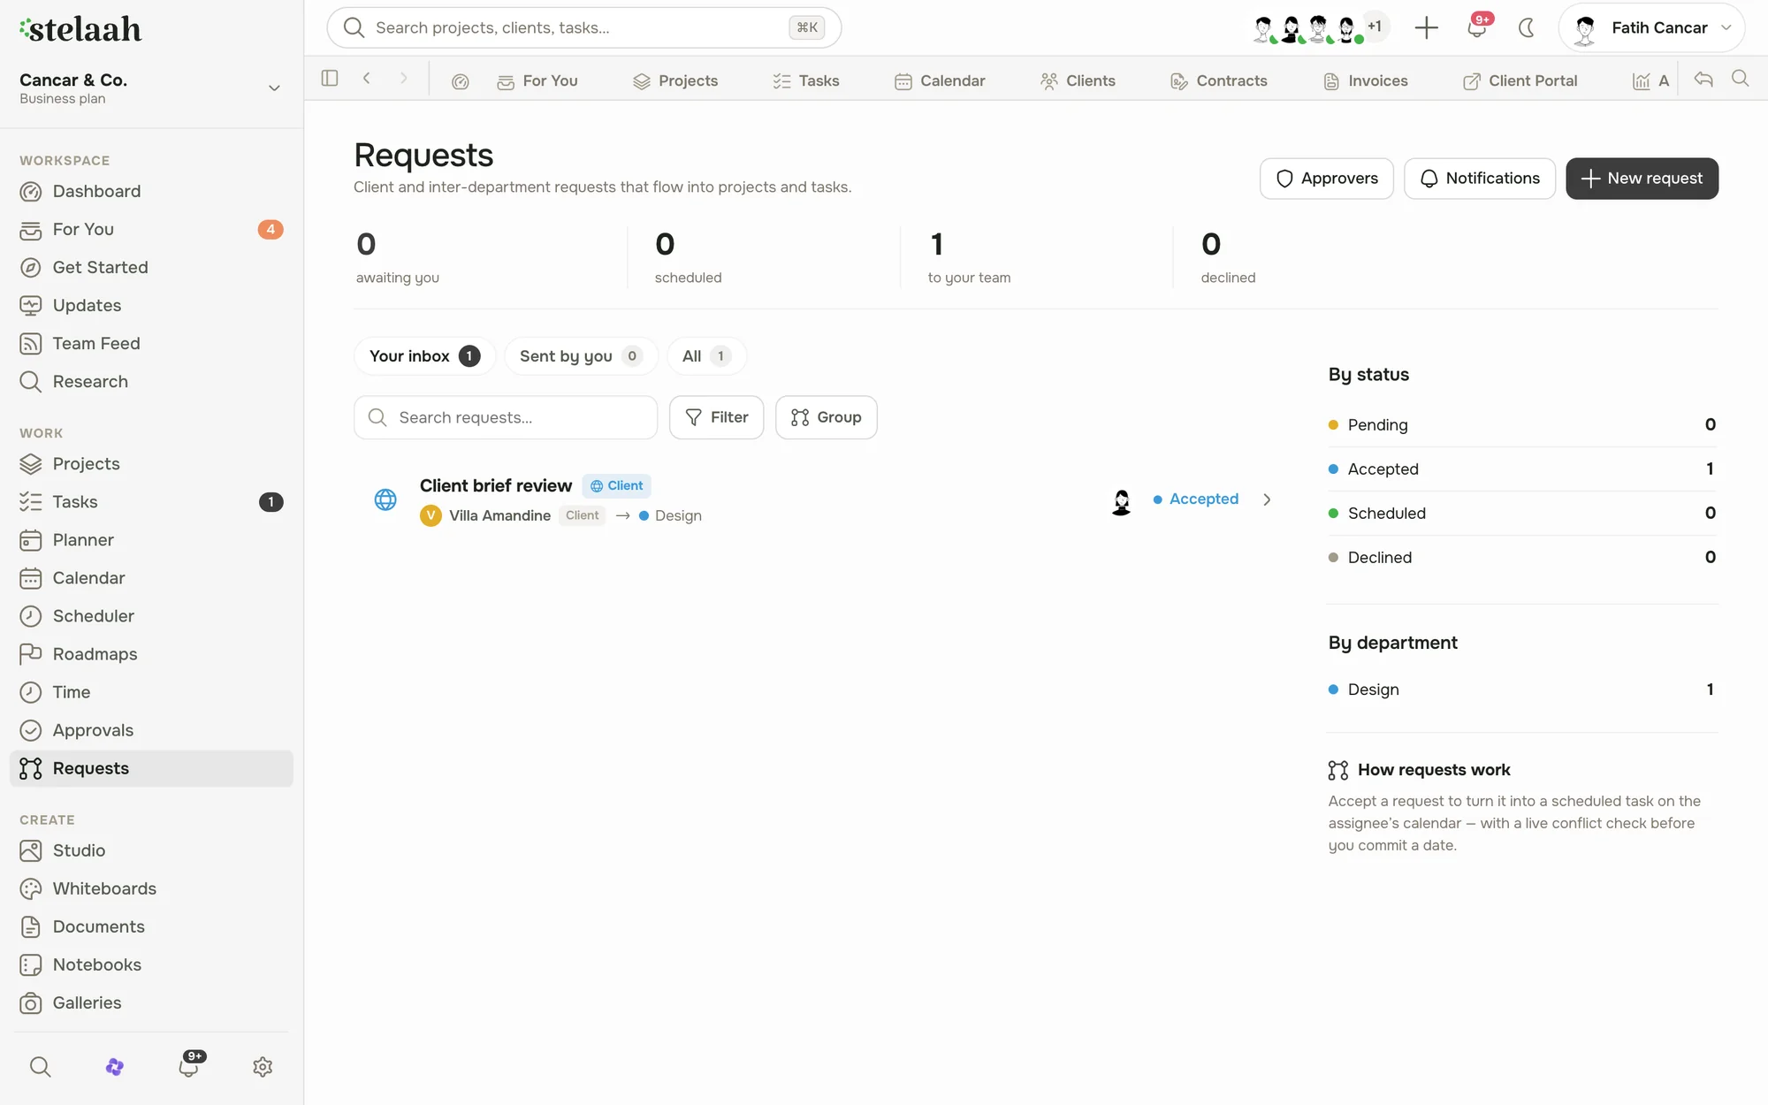
Task: Click the Approvers button
Action: [1326, 179]
